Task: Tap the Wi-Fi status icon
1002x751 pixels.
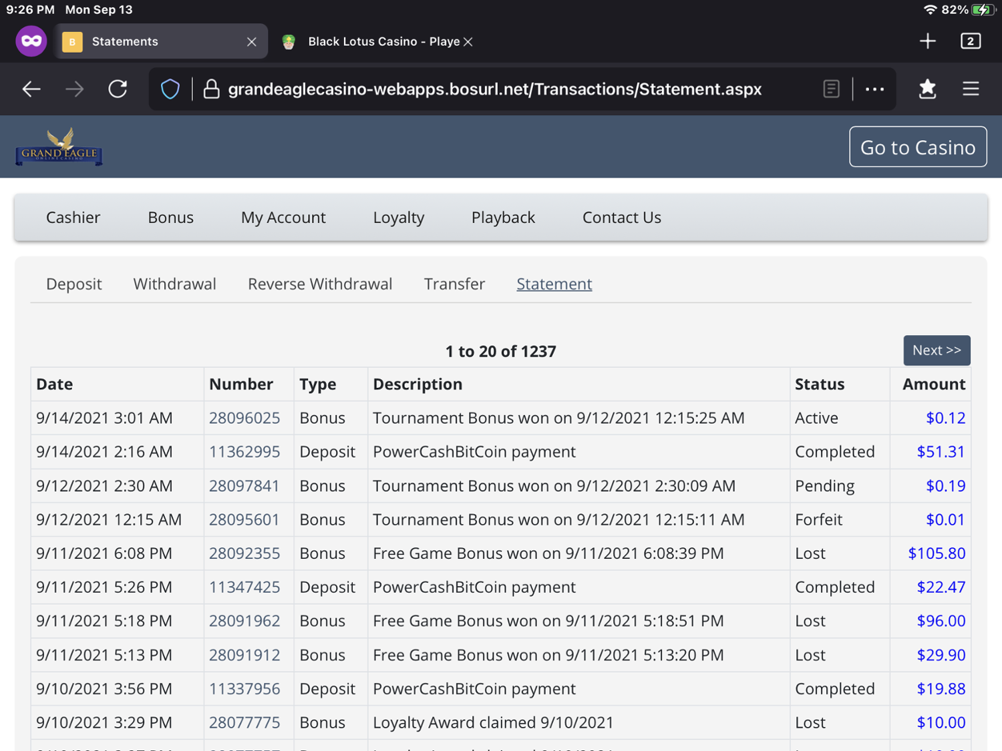Action: pyautogui.click(x=930, y=10)
